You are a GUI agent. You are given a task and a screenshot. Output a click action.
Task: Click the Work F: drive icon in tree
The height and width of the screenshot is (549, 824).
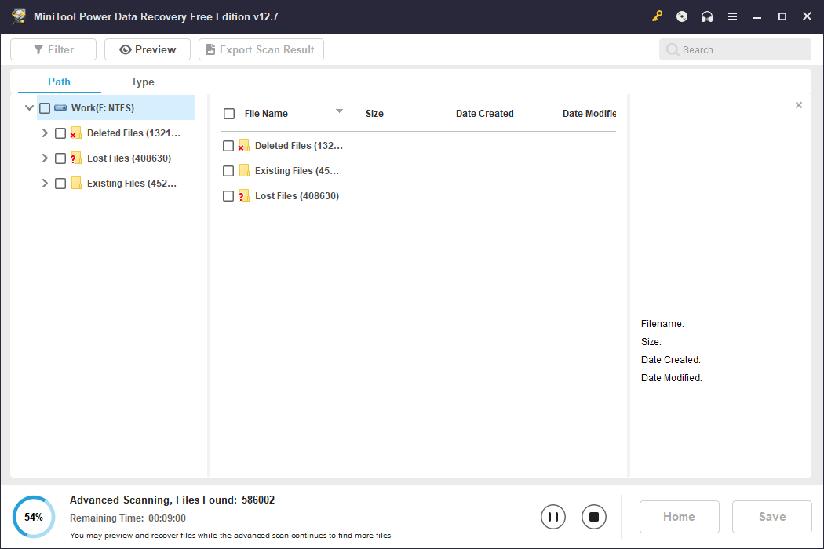click(60, 107)
